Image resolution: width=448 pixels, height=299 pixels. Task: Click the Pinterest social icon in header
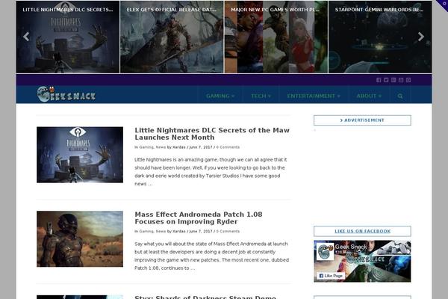408,80
